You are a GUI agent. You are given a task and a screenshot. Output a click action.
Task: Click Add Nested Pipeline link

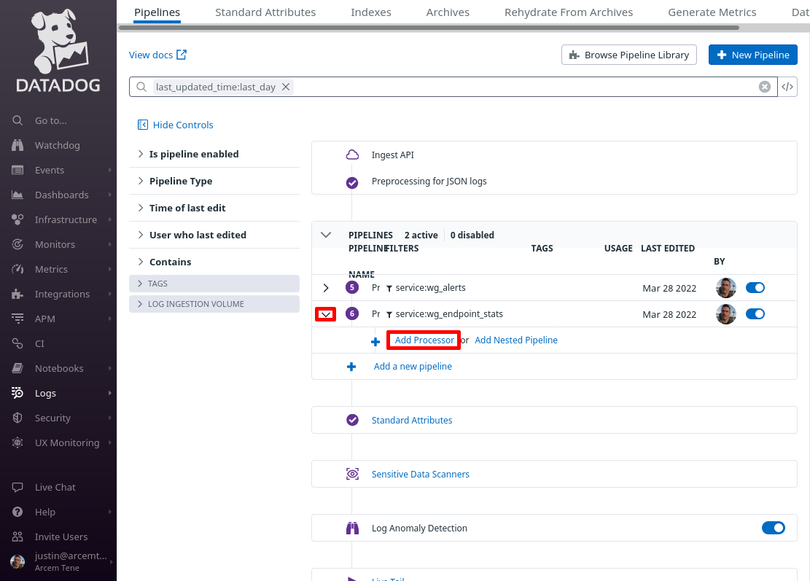(x=516, y=340)
